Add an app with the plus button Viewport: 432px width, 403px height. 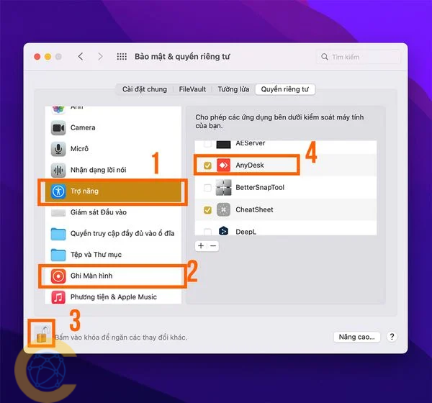[x=201, y=245]
